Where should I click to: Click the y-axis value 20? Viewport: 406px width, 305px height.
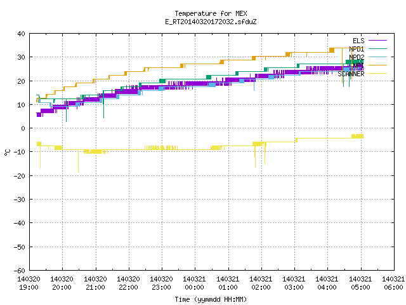click(21, 81)
